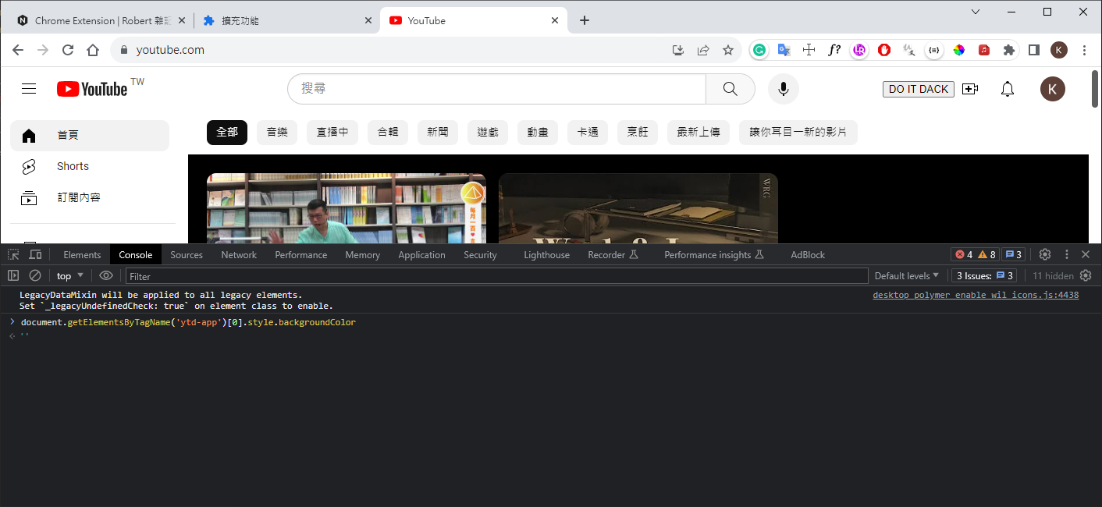Viewport: 1102px width, 507px height.
Task: Click the DO IT DACK button
Action: 918,89
